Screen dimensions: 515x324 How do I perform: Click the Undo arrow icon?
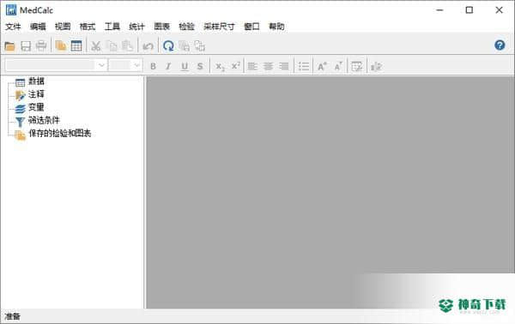pos(148,46)
